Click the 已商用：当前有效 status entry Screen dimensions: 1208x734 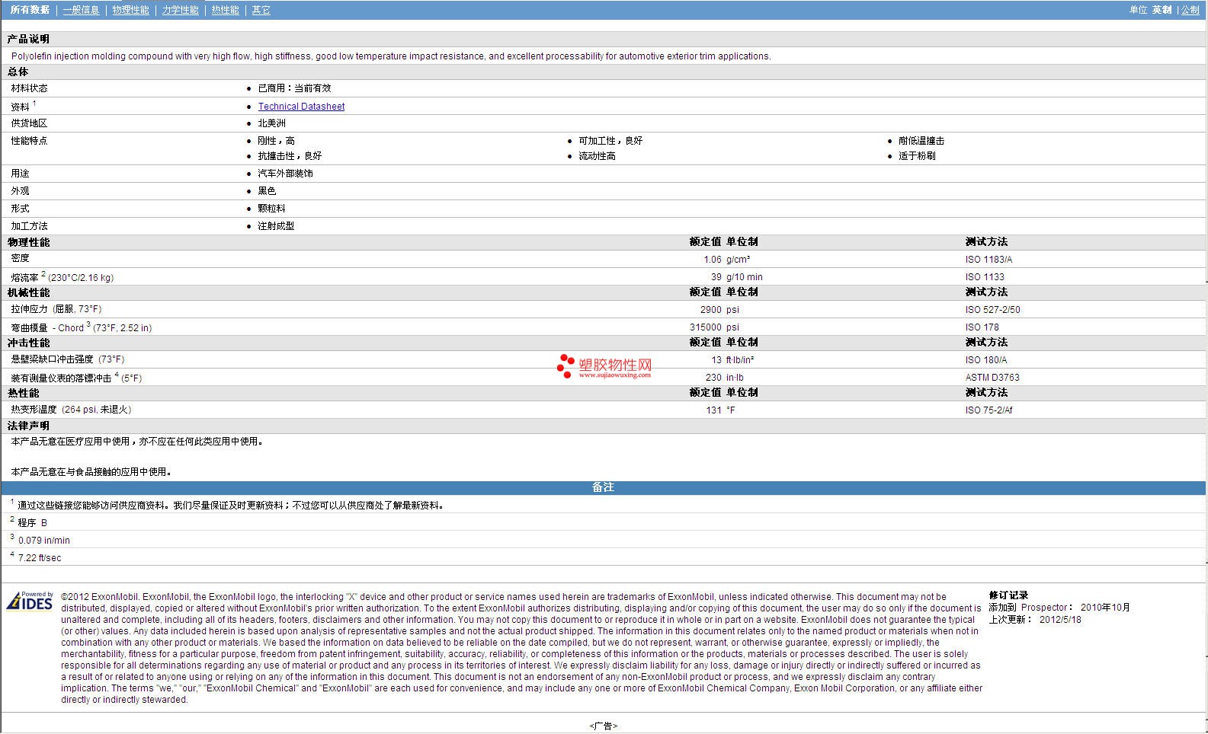[x=294, y=88]
